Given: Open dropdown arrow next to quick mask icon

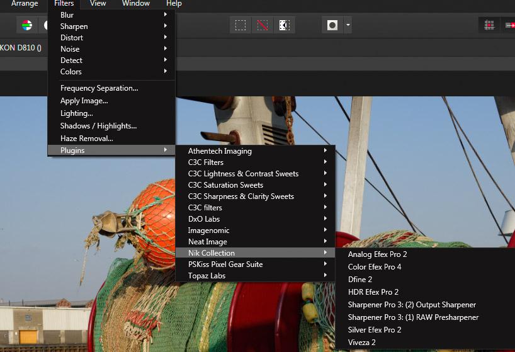Looking at the screenshot, I should click(x=348, y=25).
